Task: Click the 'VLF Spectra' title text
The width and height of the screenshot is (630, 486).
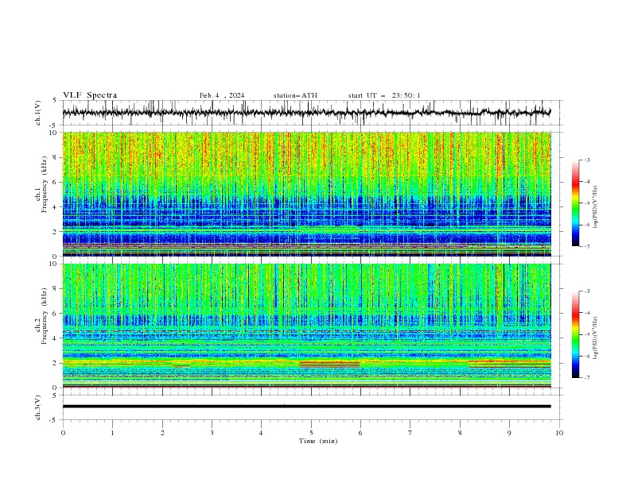Action: click(90, 95)
